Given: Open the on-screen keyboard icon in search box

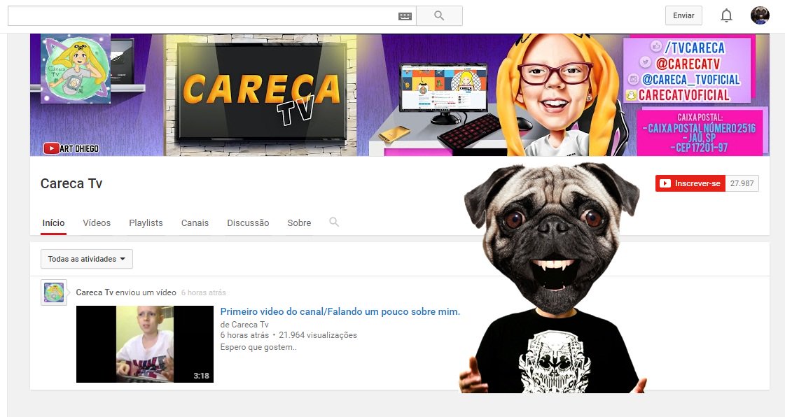Looking at the screenshot, I should coord(405,16).
